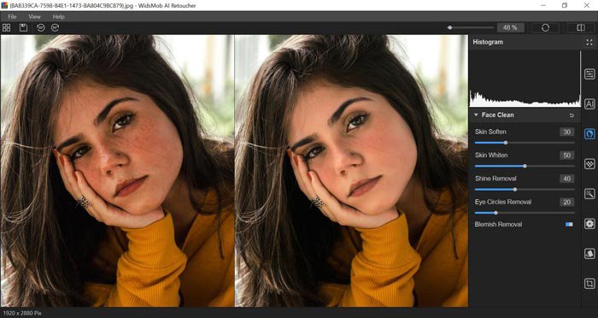Screen dimensions: 598x318
Task: Open the File menu
Action: point(12,17)
